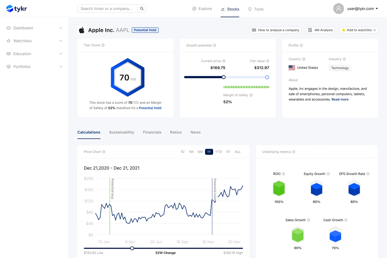Click the Technology industry tag
The image size is (387, 258).
(x=340, y=68)
